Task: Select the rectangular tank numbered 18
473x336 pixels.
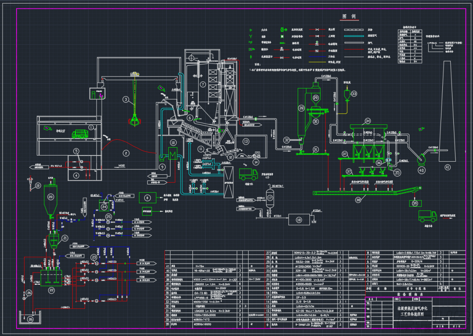Action: click(x=299, y=219)
